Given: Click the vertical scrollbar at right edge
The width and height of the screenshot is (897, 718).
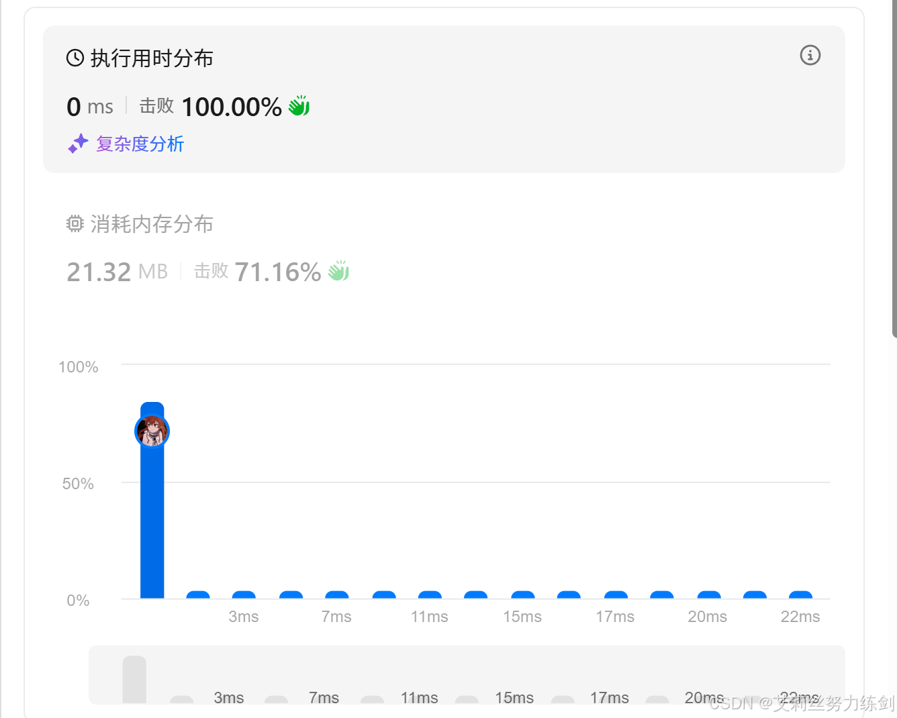Looking at the screenshot, I should (x=894, y=168).
